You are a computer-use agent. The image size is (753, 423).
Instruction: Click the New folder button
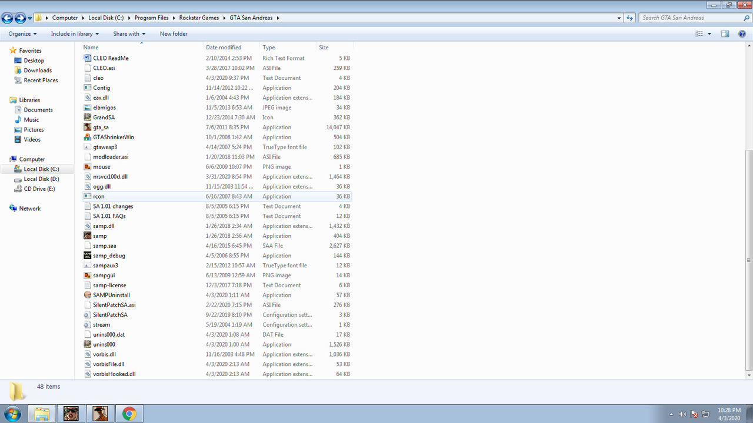click(x=174, y=34)
